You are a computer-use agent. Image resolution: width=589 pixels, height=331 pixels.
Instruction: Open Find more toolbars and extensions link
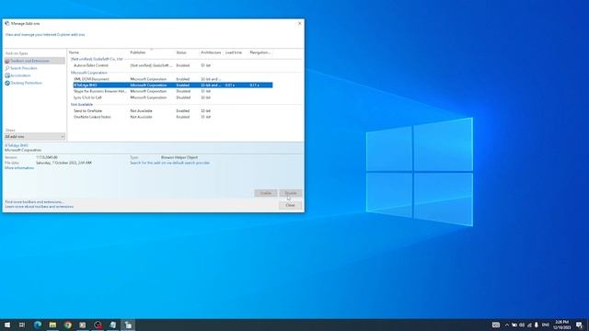tap(34, 202)
